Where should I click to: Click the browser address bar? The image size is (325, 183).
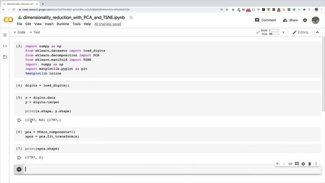point(118,10)
